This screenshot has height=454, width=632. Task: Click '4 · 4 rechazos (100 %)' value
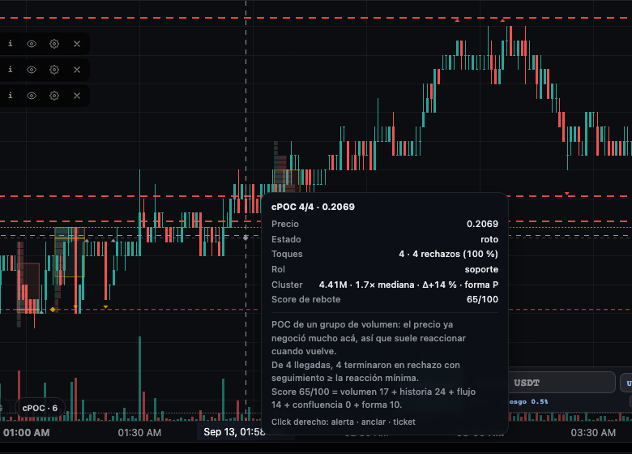449,254
